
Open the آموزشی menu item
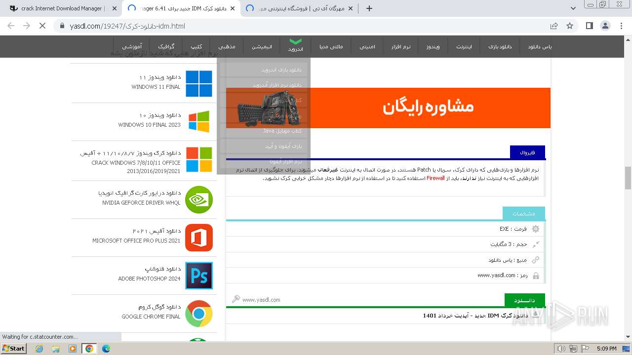[x=132, y=47]
